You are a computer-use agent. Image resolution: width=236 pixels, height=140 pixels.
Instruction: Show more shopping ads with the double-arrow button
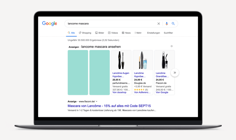click(175, 73)
